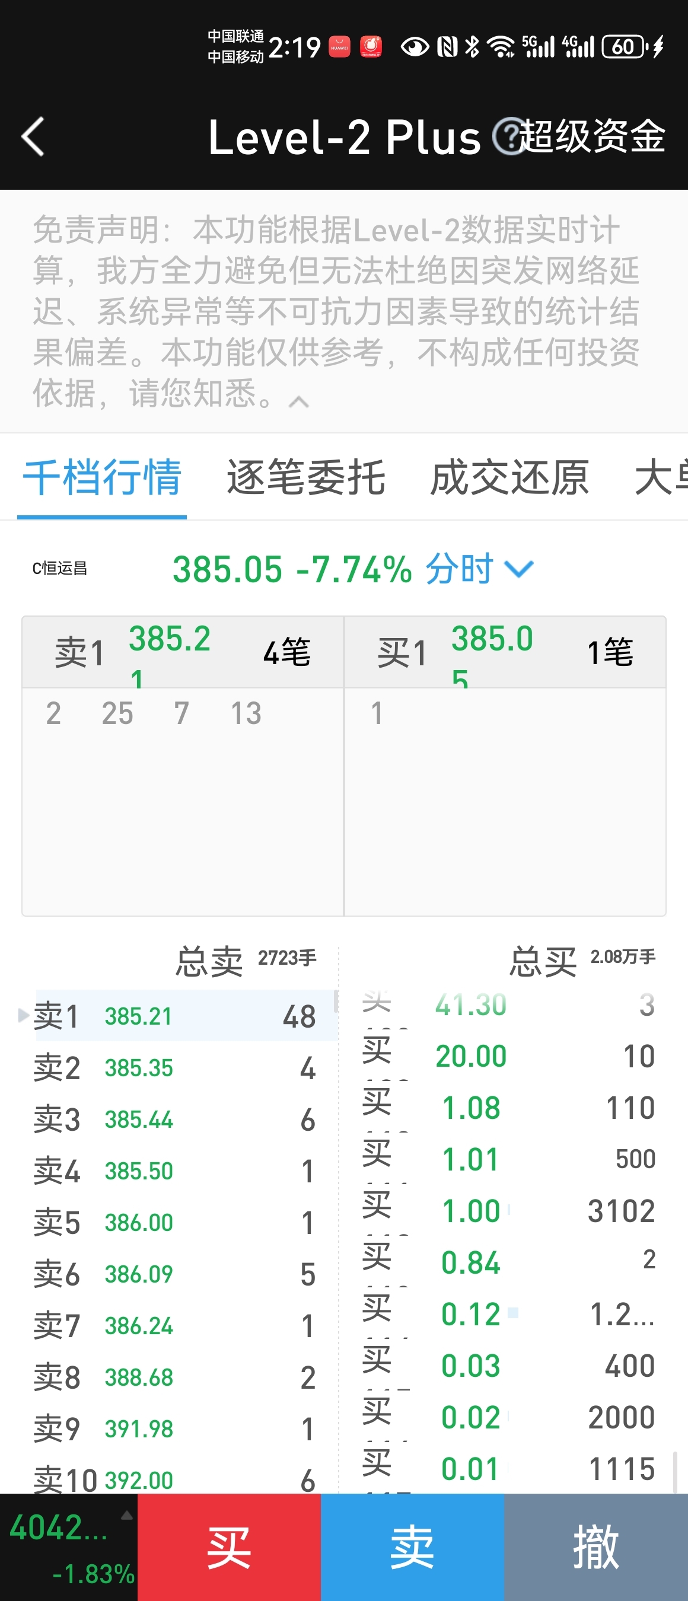Image resolution: width=688 pixels, height=1601 pixels.
Task: Tap the battery indicator in status bar
Action: coord(624,47)
